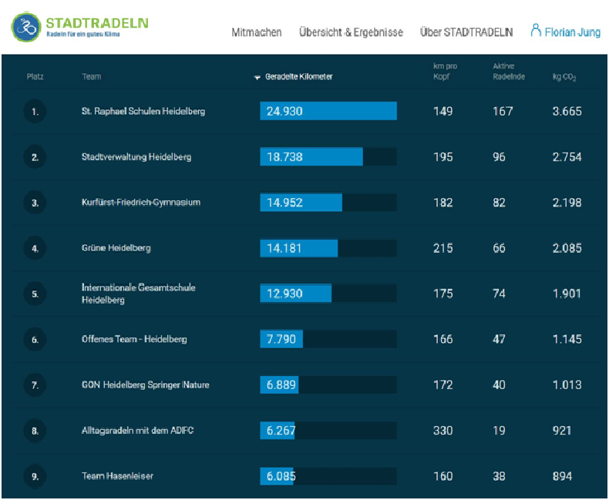609x500 pixels.
Task: Click rank badge 2.
Action: coord(35,157)
